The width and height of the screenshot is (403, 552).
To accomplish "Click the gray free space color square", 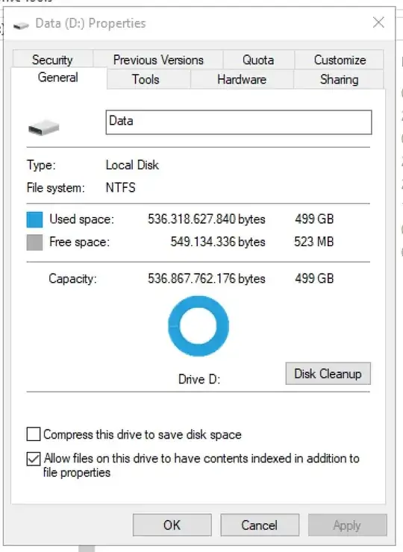I will [34, 242].
